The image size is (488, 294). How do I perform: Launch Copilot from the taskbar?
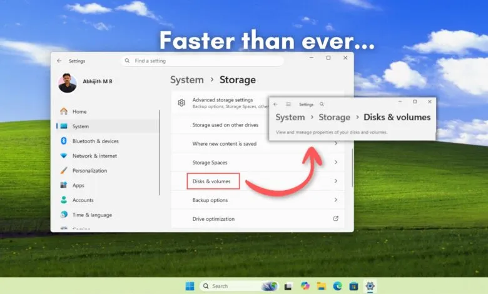(x=305, y=286)
